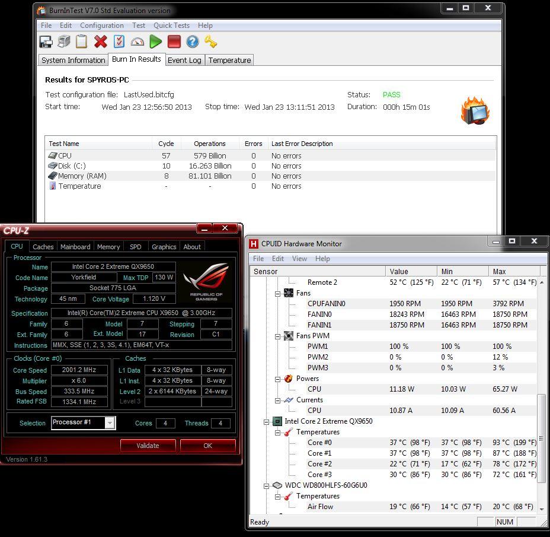Stop tests with the red stop icon
The height and width of the screenshot is (537, 550).
point(174,42)
